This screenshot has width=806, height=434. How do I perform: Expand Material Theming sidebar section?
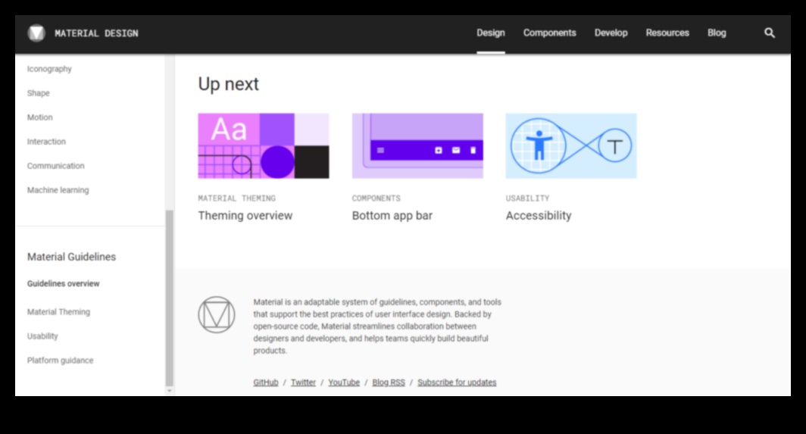(58, 312)
